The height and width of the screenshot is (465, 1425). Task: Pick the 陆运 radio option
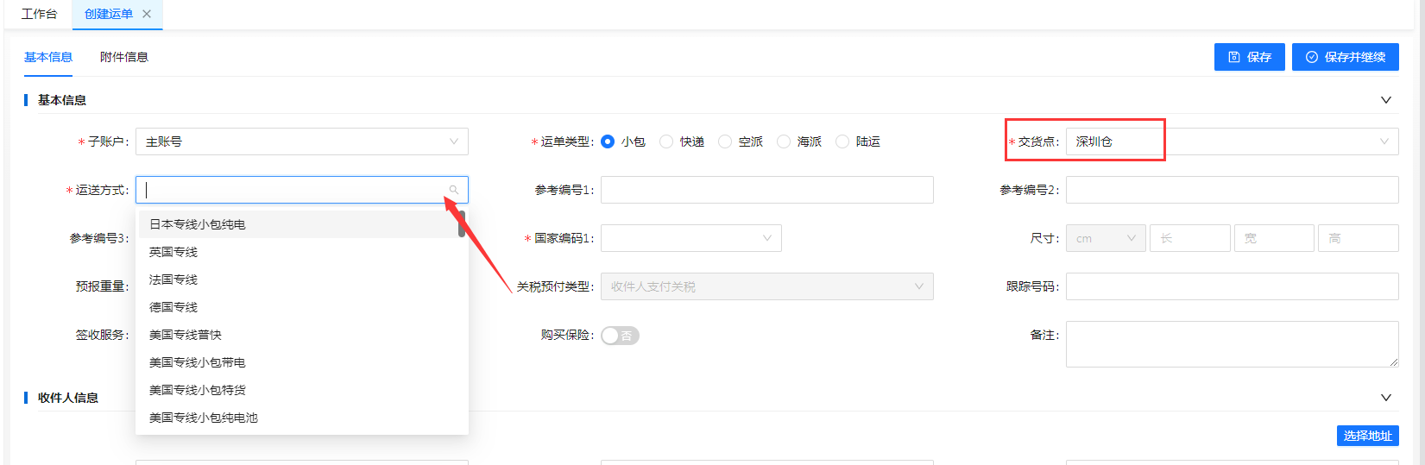click(842, 141)
